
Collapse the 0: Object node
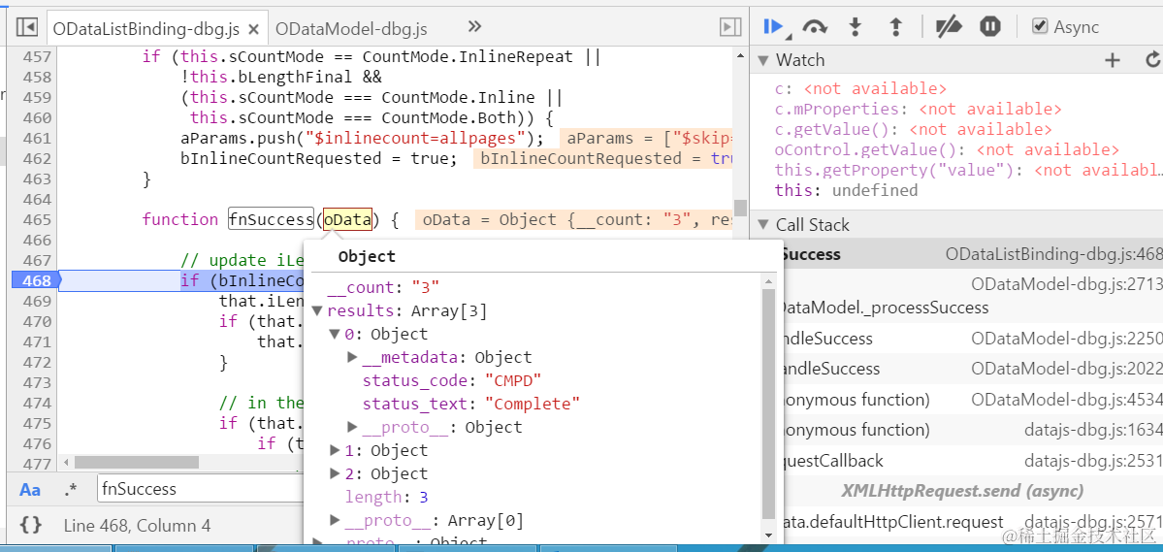(x=336, y=334)
